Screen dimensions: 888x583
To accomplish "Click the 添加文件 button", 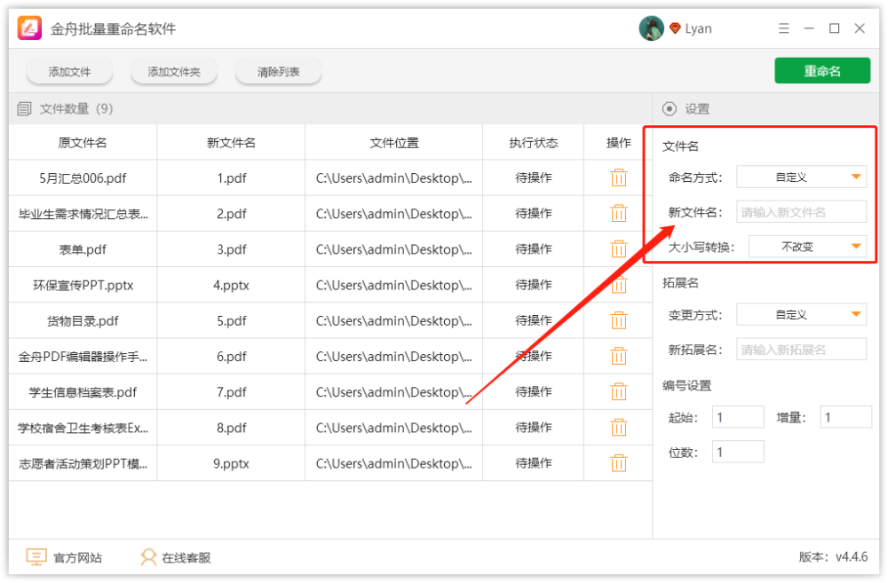I will [69, 72].
